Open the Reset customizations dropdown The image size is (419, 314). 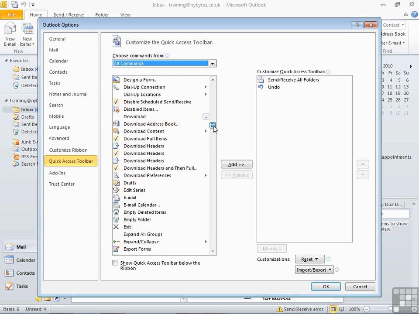tap(310, 259)
